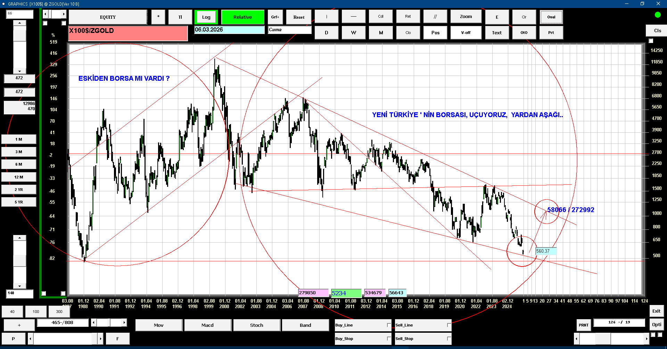Screen dimensions: 667x349
Task: Click the vertical line drawing tool
Action: (326, 17)
